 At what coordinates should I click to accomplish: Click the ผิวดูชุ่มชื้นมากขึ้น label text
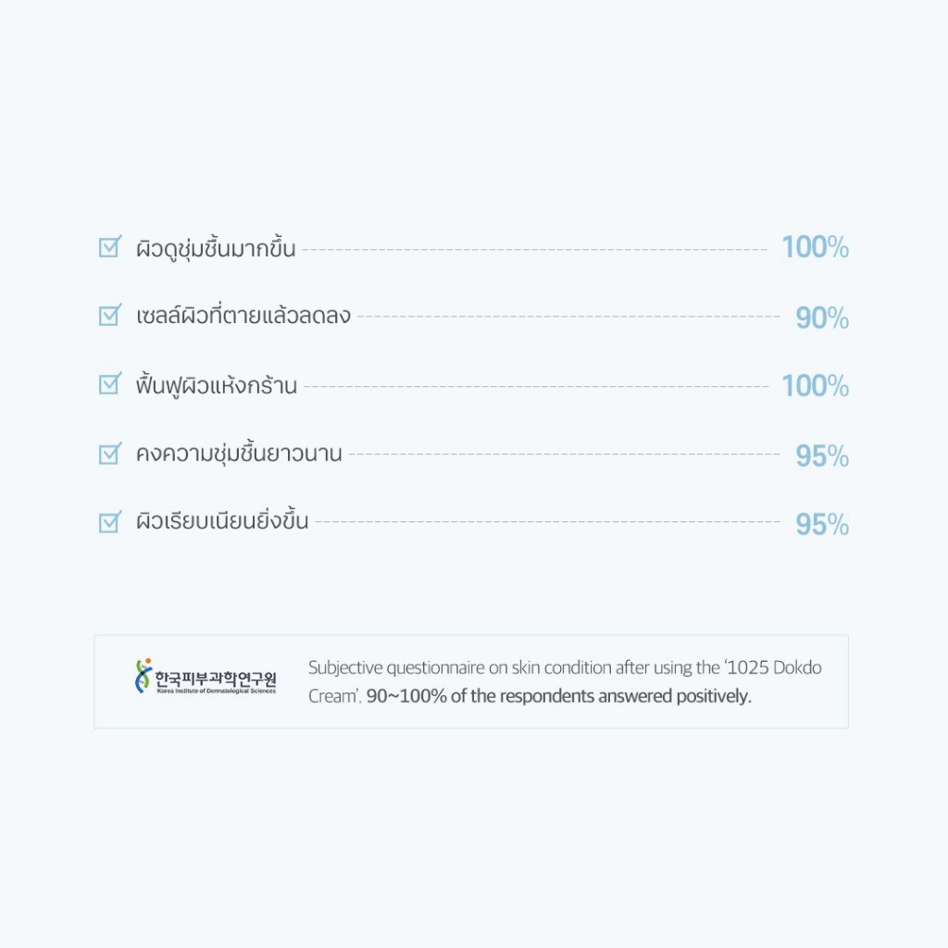point(216,248)
